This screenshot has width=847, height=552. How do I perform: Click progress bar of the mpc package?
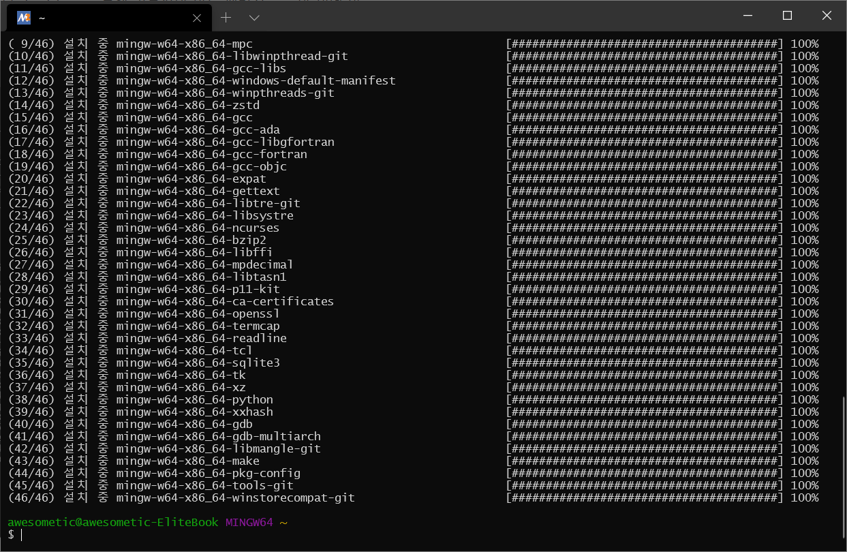tap(645, 44)
